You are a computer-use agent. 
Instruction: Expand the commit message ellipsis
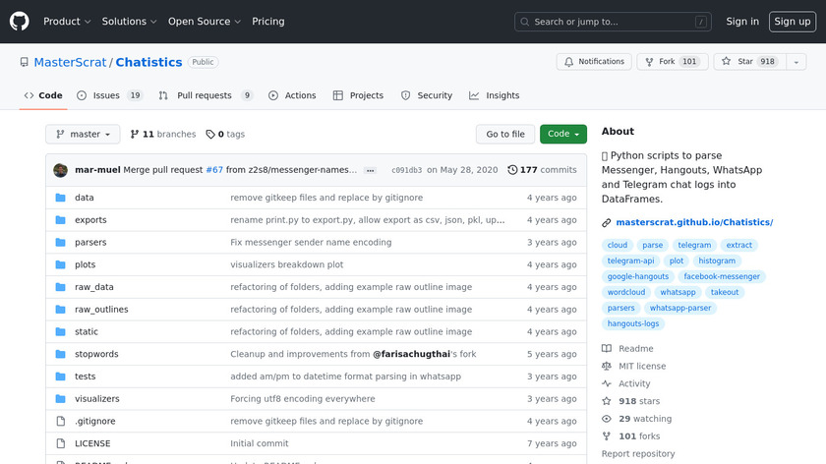point(370,170)
